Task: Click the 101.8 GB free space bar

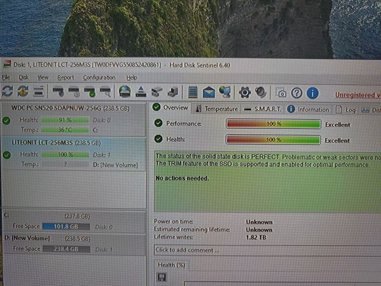Action: [66, 227]
